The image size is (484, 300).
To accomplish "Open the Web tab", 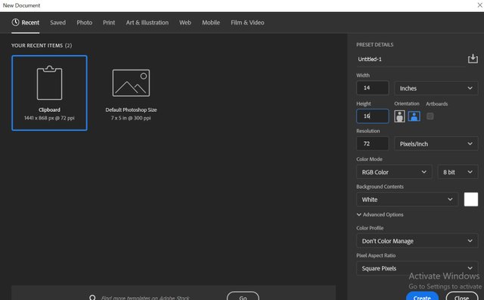I will 185,23.
